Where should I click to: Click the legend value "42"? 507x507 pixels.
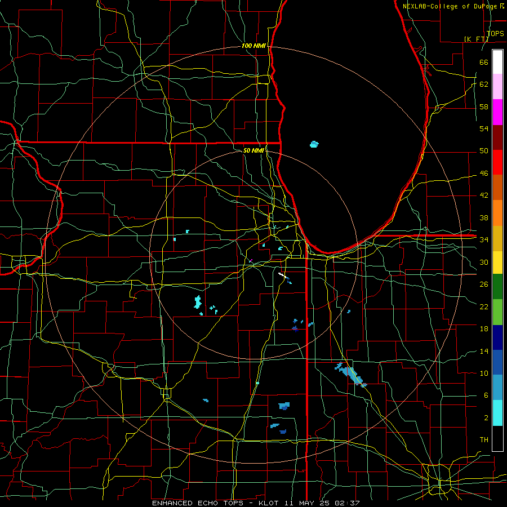tap(484, 195)
